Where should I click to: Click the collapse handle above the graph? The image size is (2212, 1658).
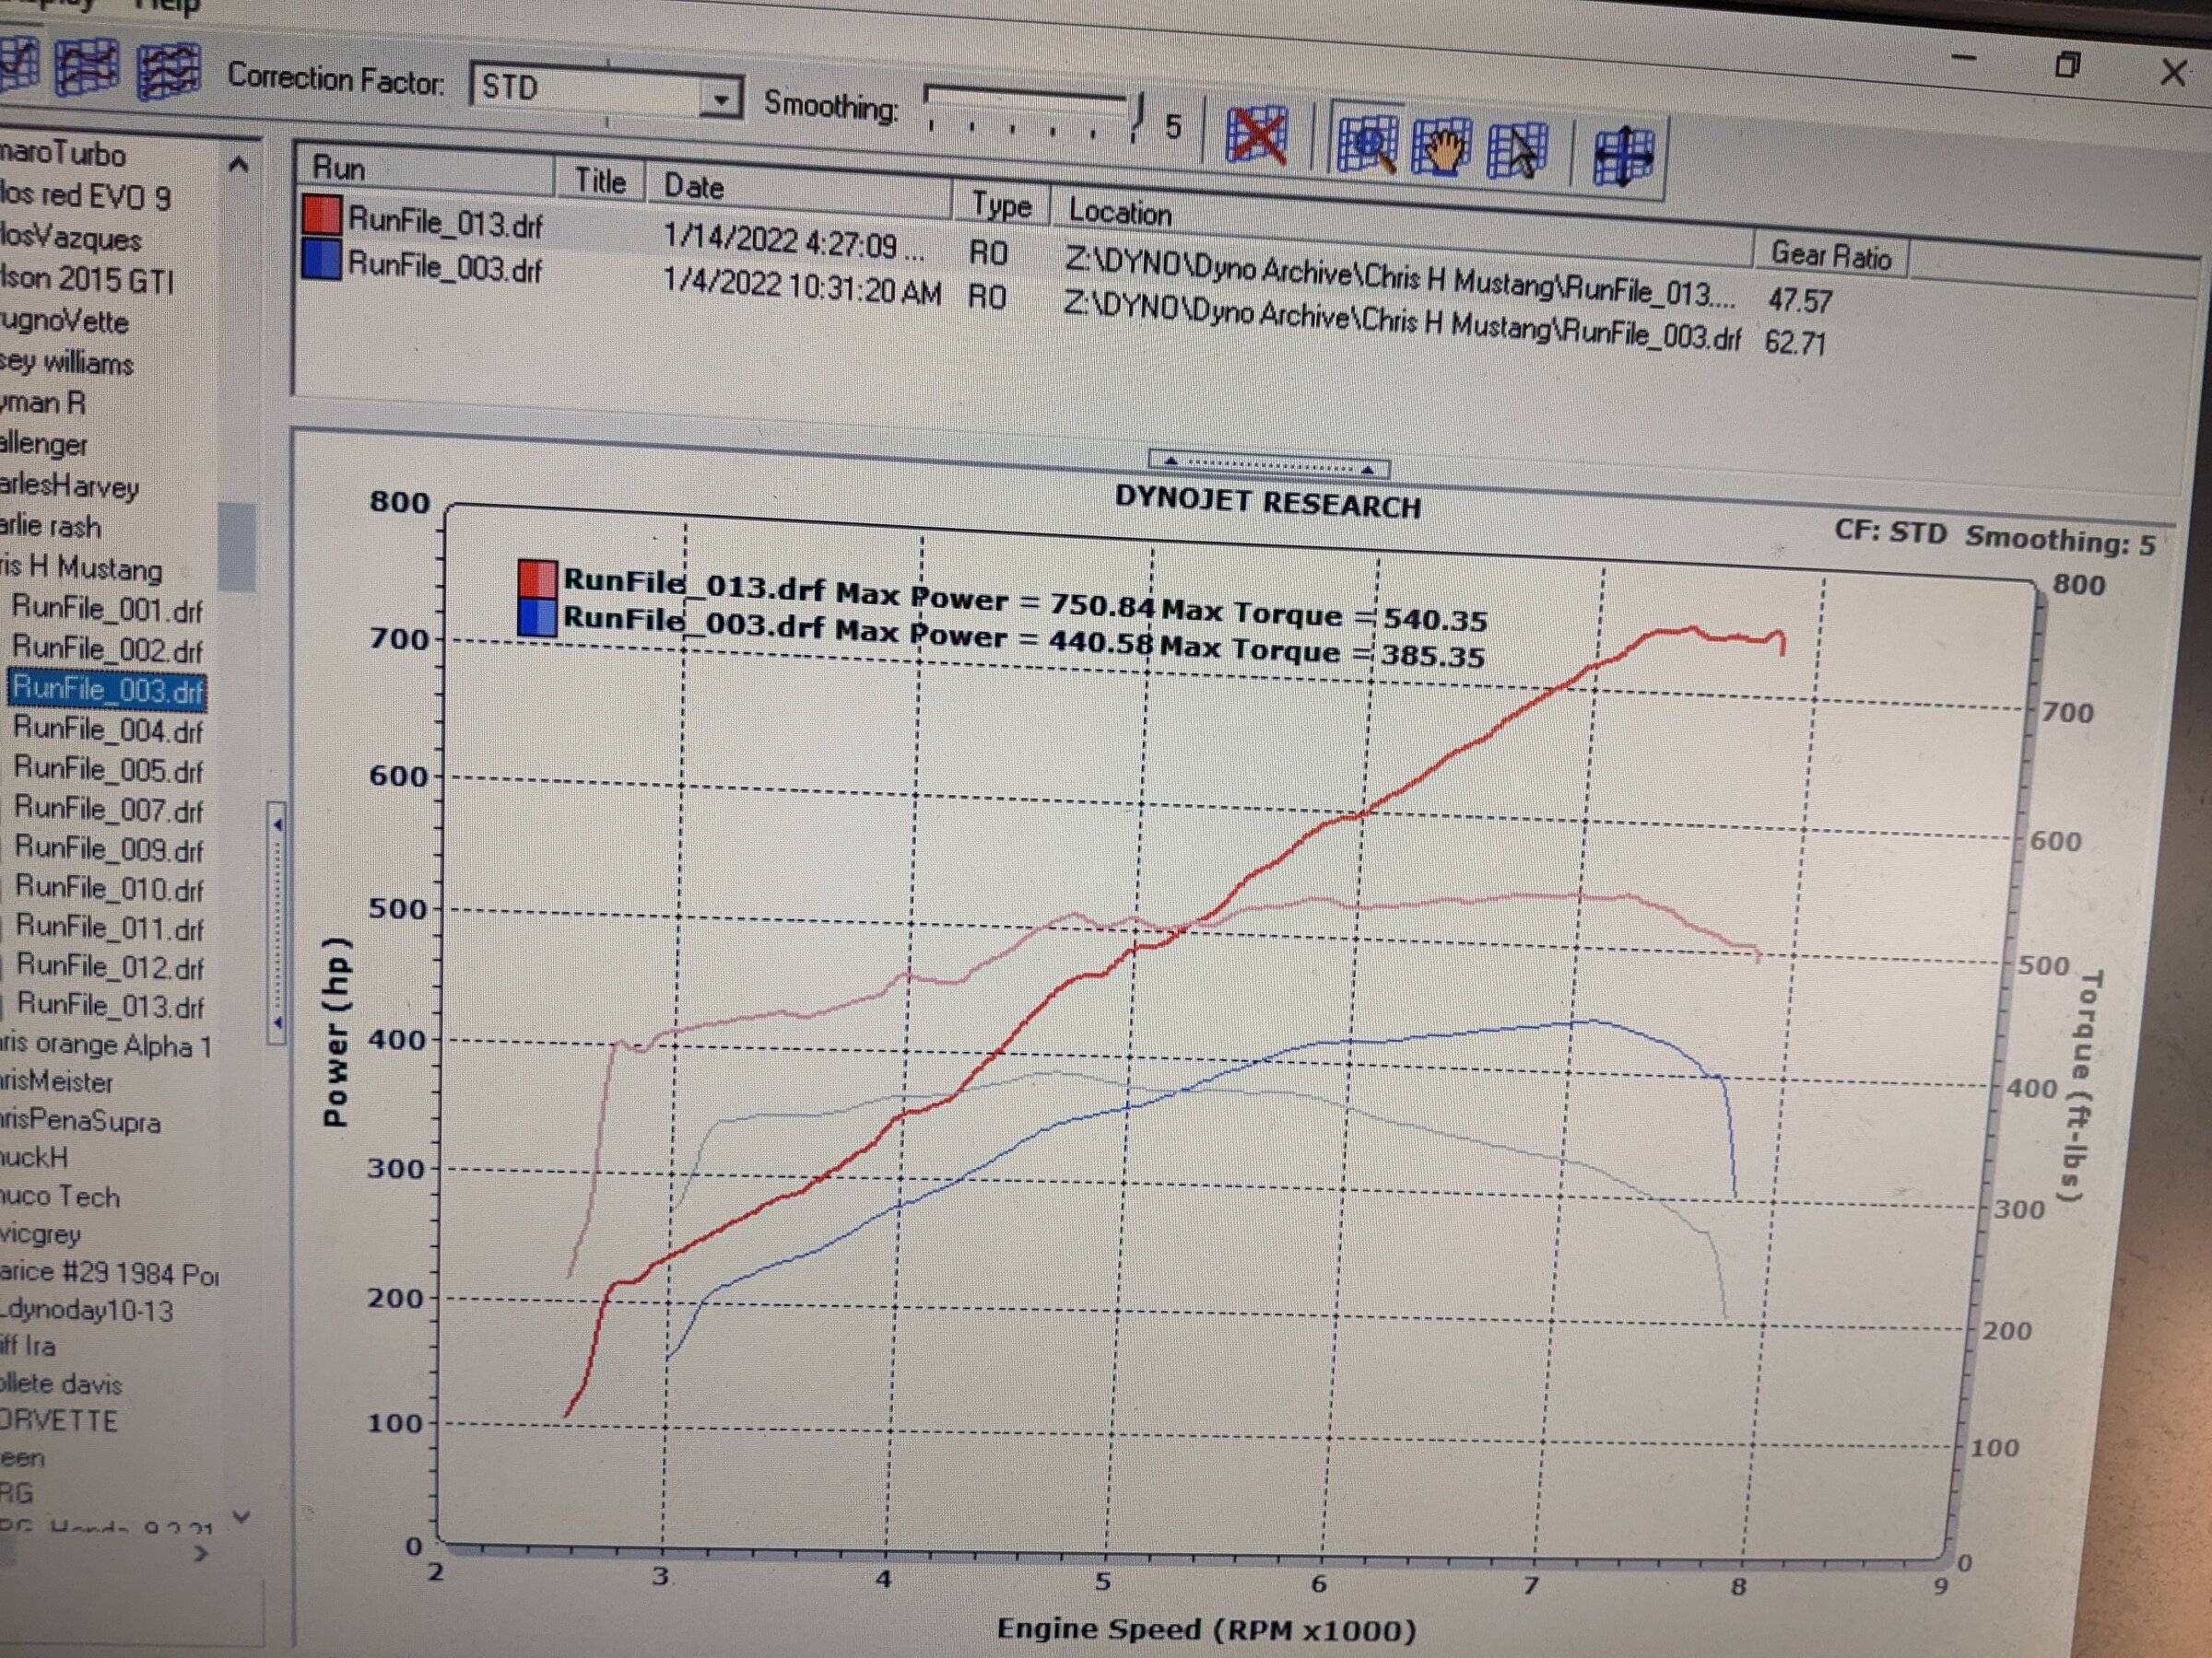tap(1268, 463)
